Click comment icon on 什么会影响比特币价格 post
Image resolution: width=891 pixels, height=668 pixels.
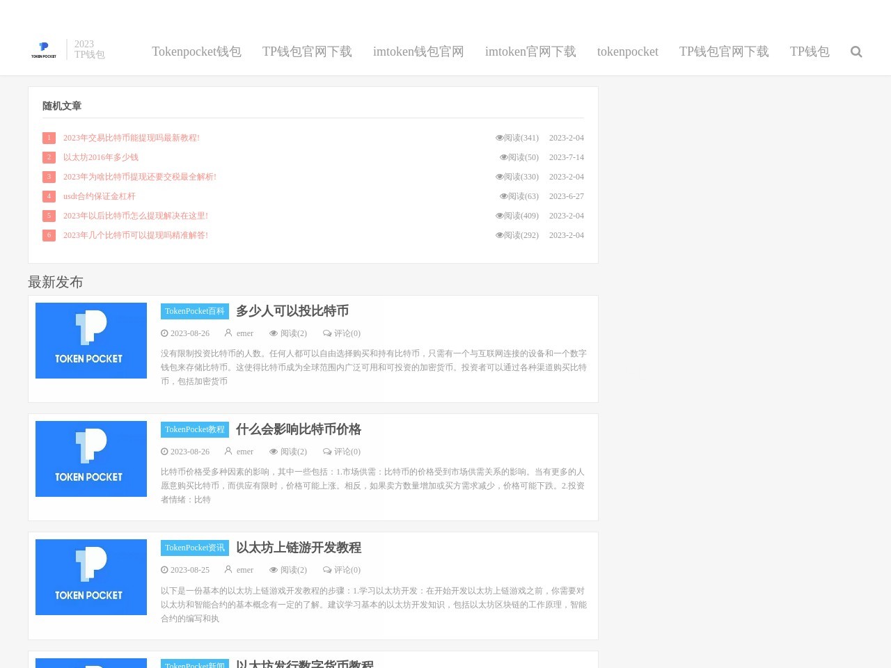coord(327,452)
